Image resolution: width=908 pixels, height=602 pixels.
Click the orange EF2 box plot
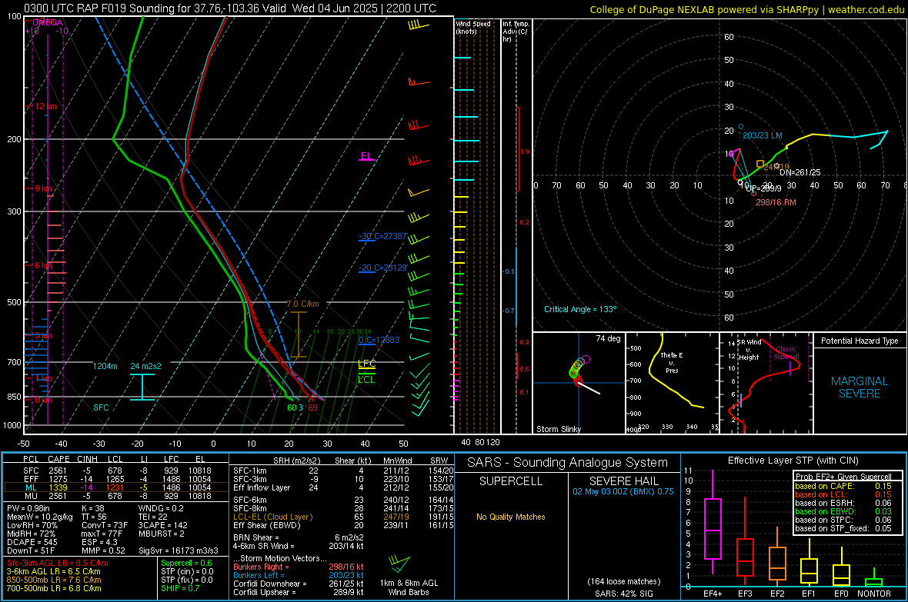(777, 558)
